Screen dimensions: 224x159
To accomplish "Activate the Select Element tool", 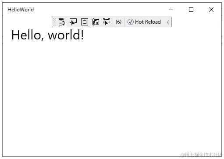I will click(73, 22).
